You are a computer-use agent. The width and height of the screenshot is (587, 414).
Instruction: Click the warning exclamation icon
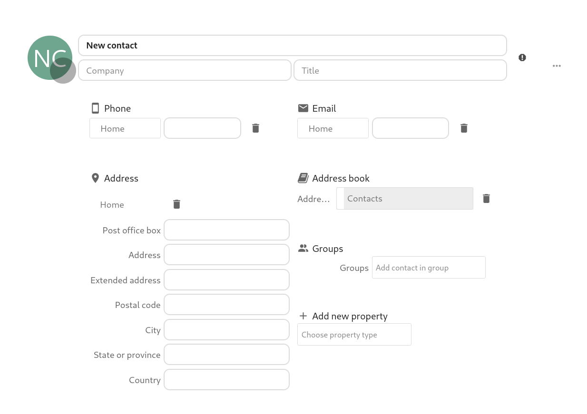pos(522,58)
